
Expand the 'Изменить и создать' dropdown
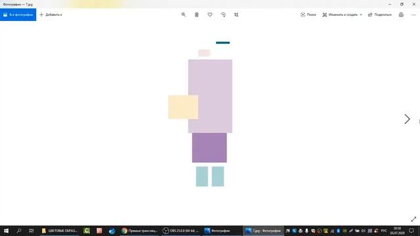342,14
